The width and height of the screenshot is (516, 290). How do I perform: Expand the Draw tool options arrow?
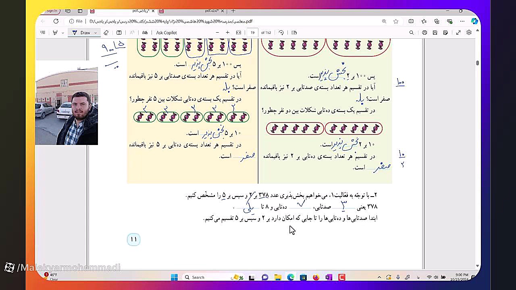point(96,33)
